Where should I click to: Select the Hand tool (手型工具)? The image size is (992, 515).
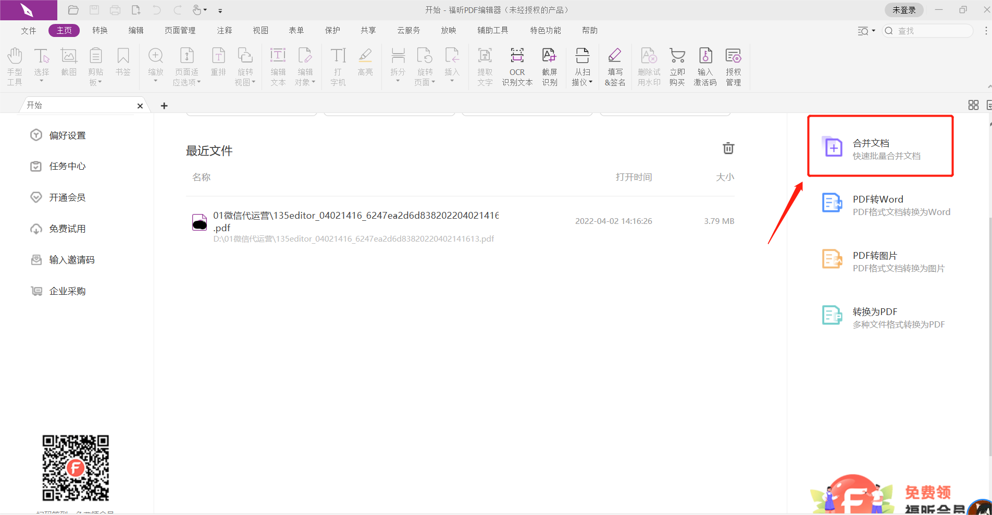[15, 66]
